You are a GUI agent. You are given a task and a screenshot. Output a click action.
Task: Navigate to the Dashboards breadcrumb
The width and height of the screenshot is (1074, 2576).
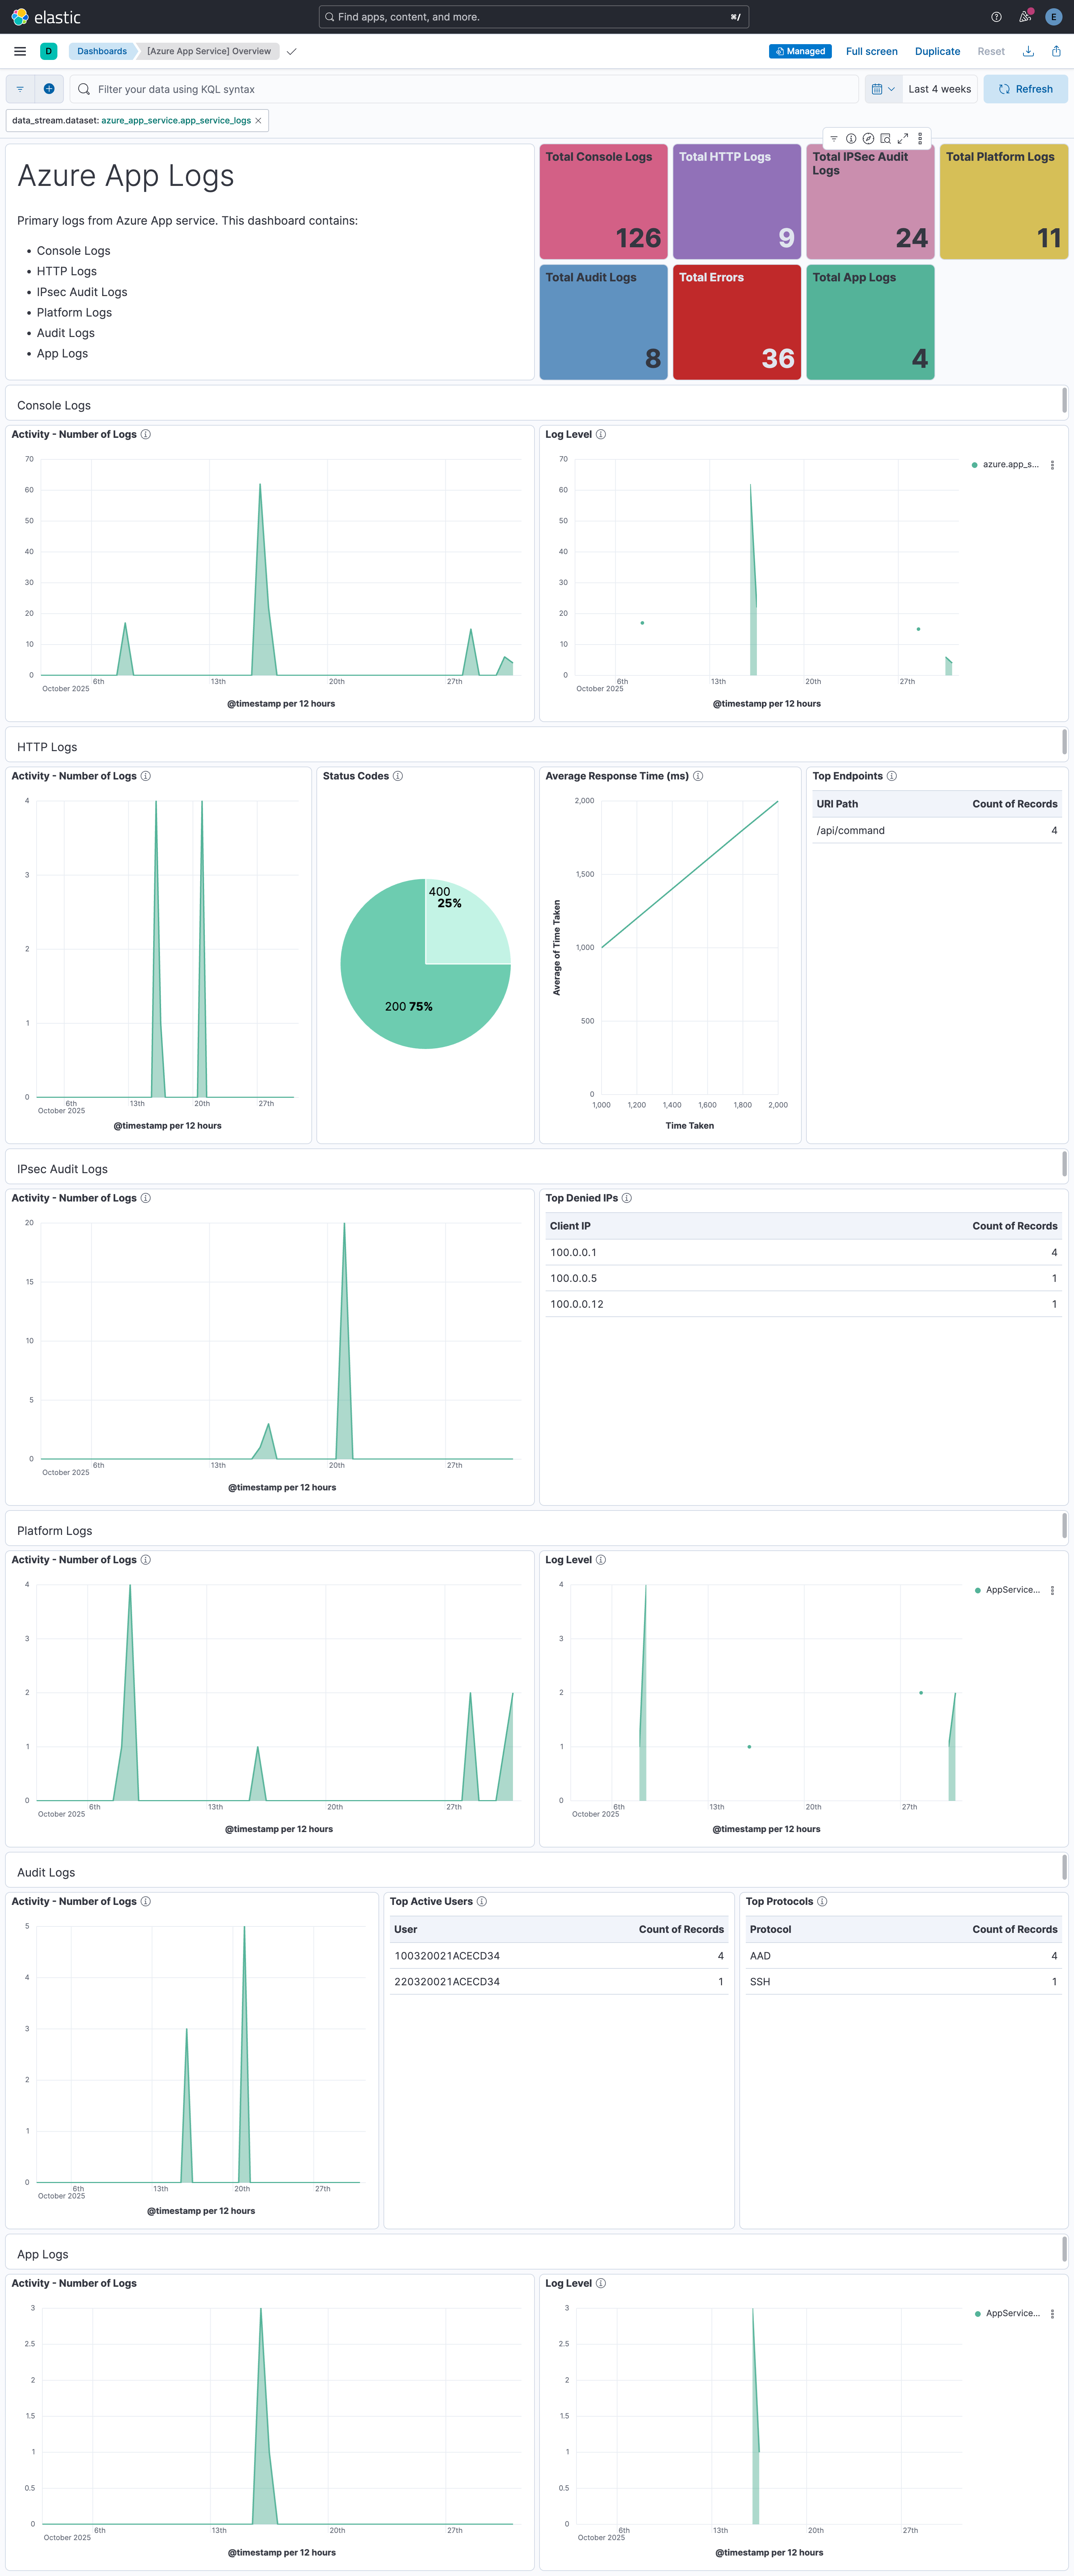click(x=102, y=51)
